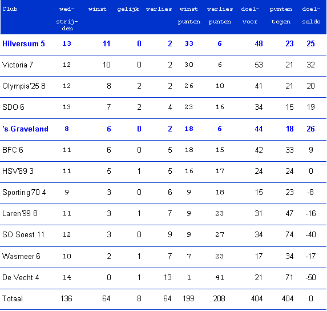Click the Sporting'70 4 team name
The image size is (327, 311).
pyautogui.click(x=24, y=192)
